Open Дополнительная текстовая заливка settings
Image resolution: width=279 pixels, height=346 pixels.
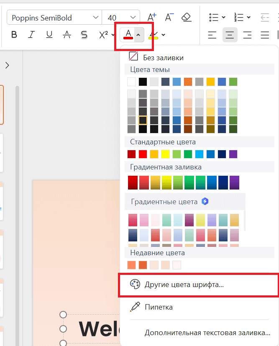pos(207,333)
